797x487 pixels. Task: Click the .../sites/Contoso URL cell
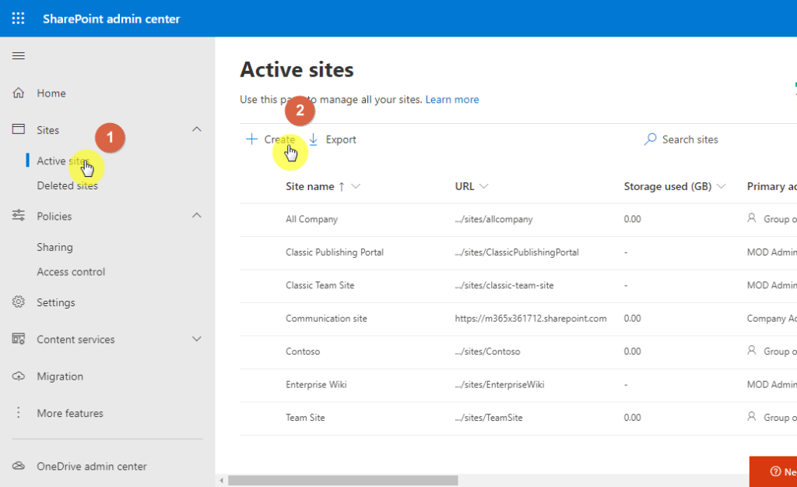487,351
